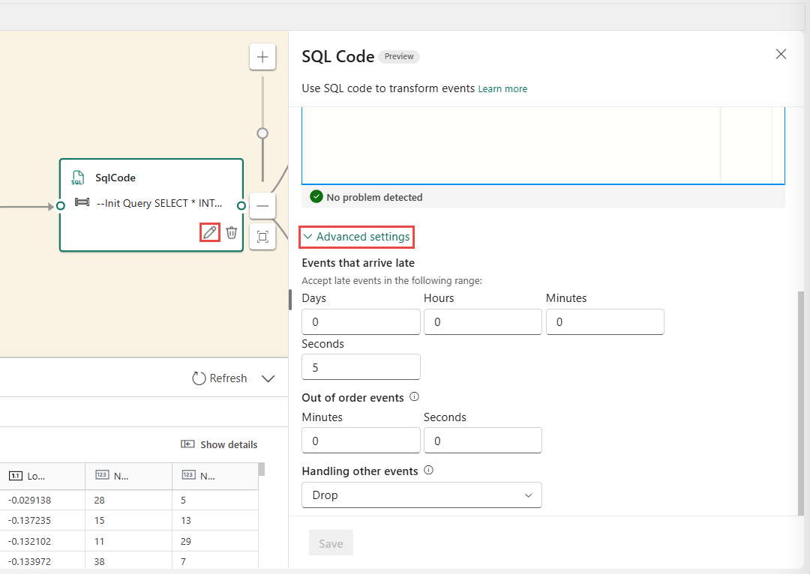Click the Refresh icon in preview pane
Viewport: 810px width, 574px height.
pos(199,378)
